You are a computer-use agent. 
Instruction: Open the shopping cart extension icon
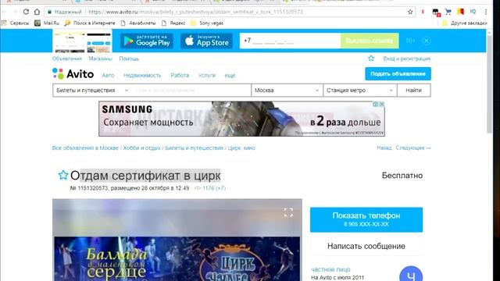(448, 12)
